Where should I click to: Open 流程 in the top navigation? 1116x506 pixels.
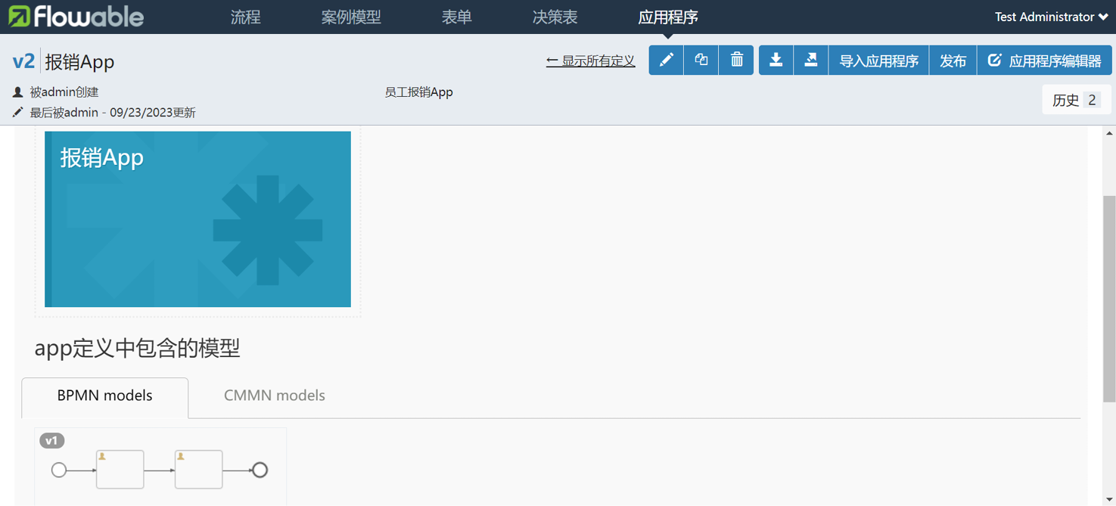pyautogui.click(x=245, y=17)
